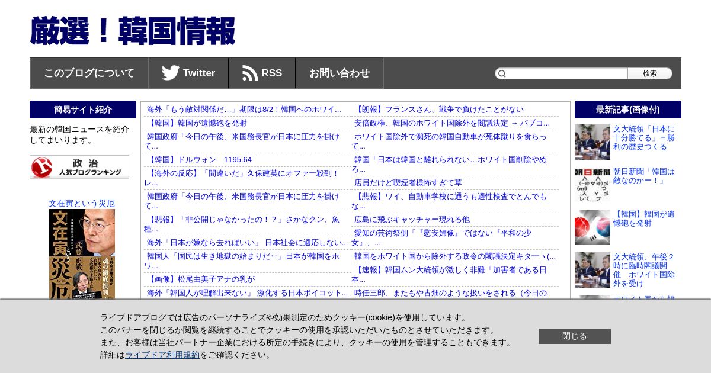This screenshot has height=373, width=711.
Task: Open headline 愛知の芸術祭側「『慰安婦像』ではない
Action: point(442,238)
